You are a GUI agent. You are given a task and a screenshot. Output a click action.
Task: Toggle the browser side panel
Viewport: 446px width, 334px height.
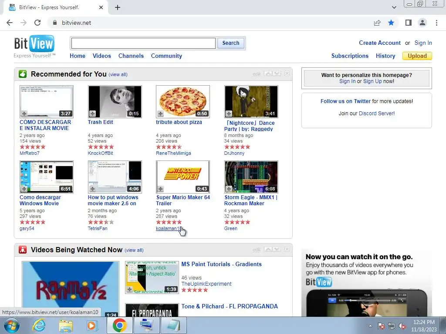click(x=409, y=23)
